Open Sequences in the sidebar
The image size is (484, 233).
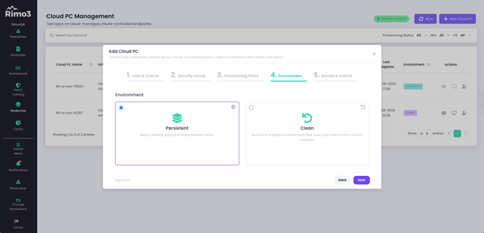click(18, 33)
